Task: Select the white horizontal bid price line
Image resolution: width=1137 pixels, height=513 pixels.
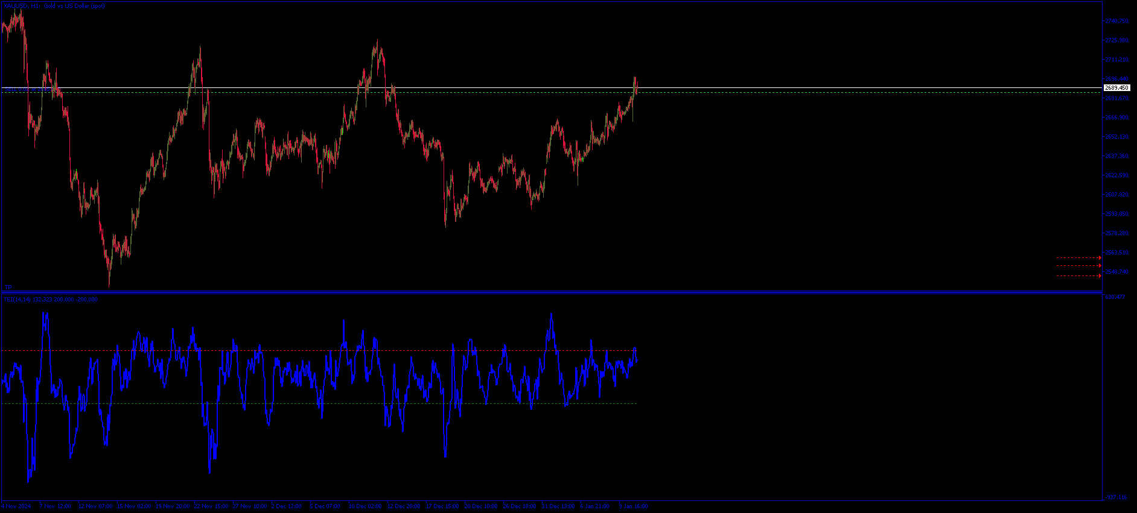Action: click(x=785, y=88)
